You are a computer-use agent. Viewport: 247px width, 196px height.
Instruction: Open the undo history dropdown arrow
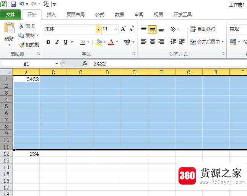tap(27, 4)
